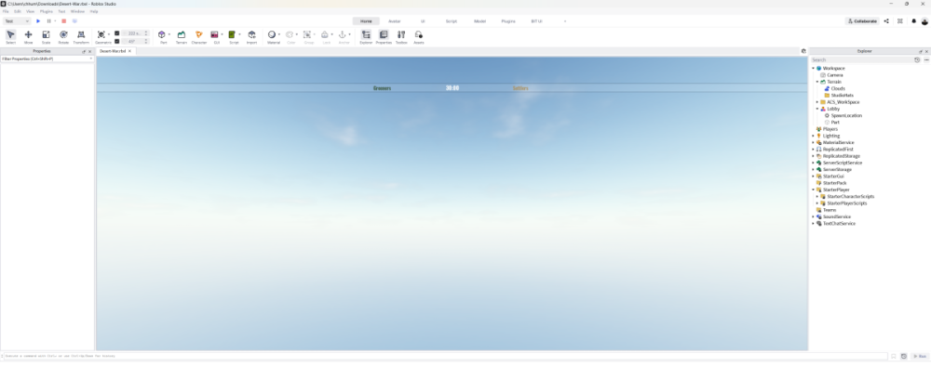This screenshot has width=931, height=367.
Task: Close the Desert-War.rbxl document tab
Action: pyautogui.click(x=129, y=51)
